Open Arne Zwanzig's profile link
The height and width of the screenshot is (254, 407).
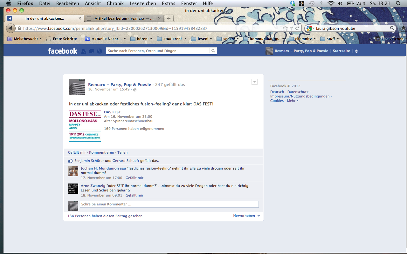[x=93, y=186]
